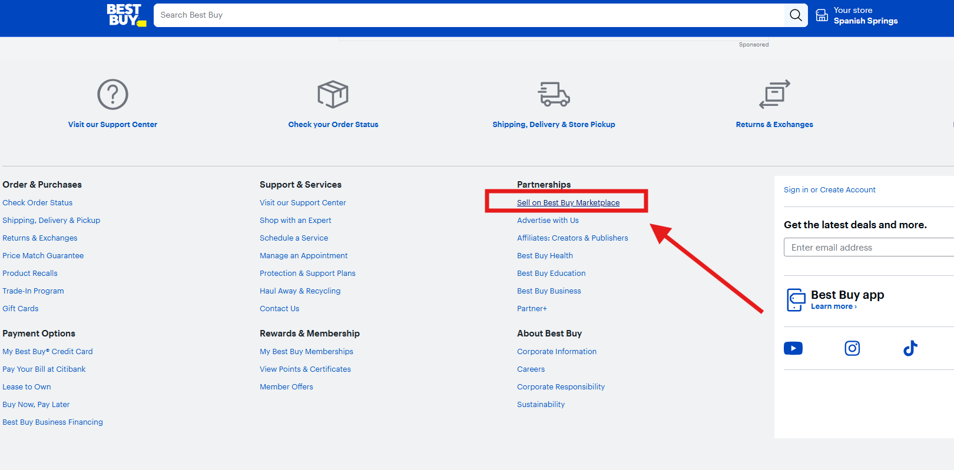Go to My Best Buy Memberships
Viewport: 954px width, 470px height.
tap(306, 351)
